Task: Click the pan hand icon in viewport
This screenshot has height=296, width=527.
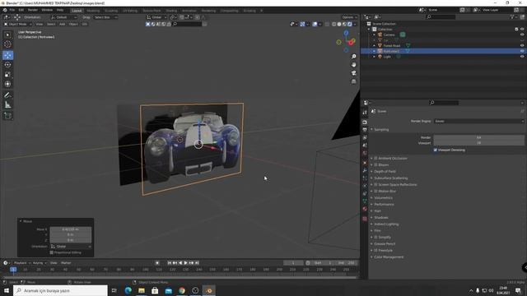Action: tap(353, 64)
